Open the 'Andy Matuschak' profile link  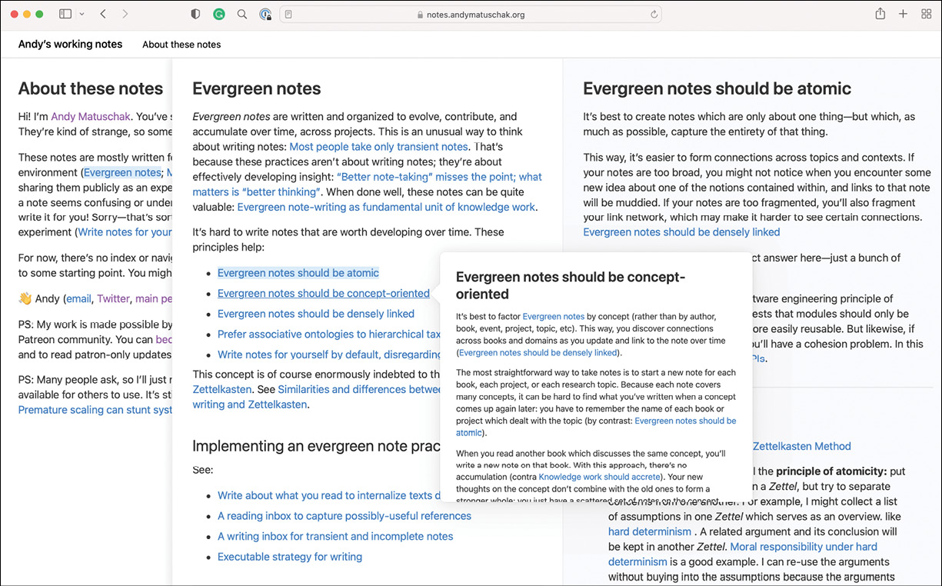pyautogui.click(x=91, y=117)
